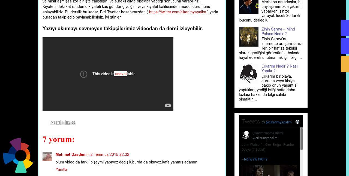Open the bit.ly/2WT9CP2 link in the tweet
This screenshot has height=176, width=349.
[256, 159]
